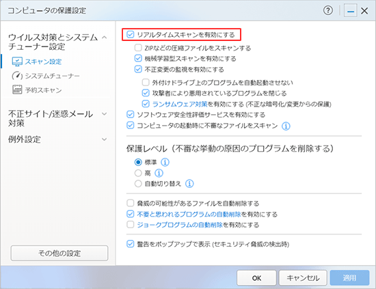
Task: Toggle リアルタイムスキャンを有効にする checkbox
Action: 130,35
